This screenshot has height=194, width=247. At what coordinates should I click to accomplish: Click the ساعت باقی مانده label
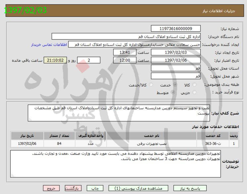point(27,60)
